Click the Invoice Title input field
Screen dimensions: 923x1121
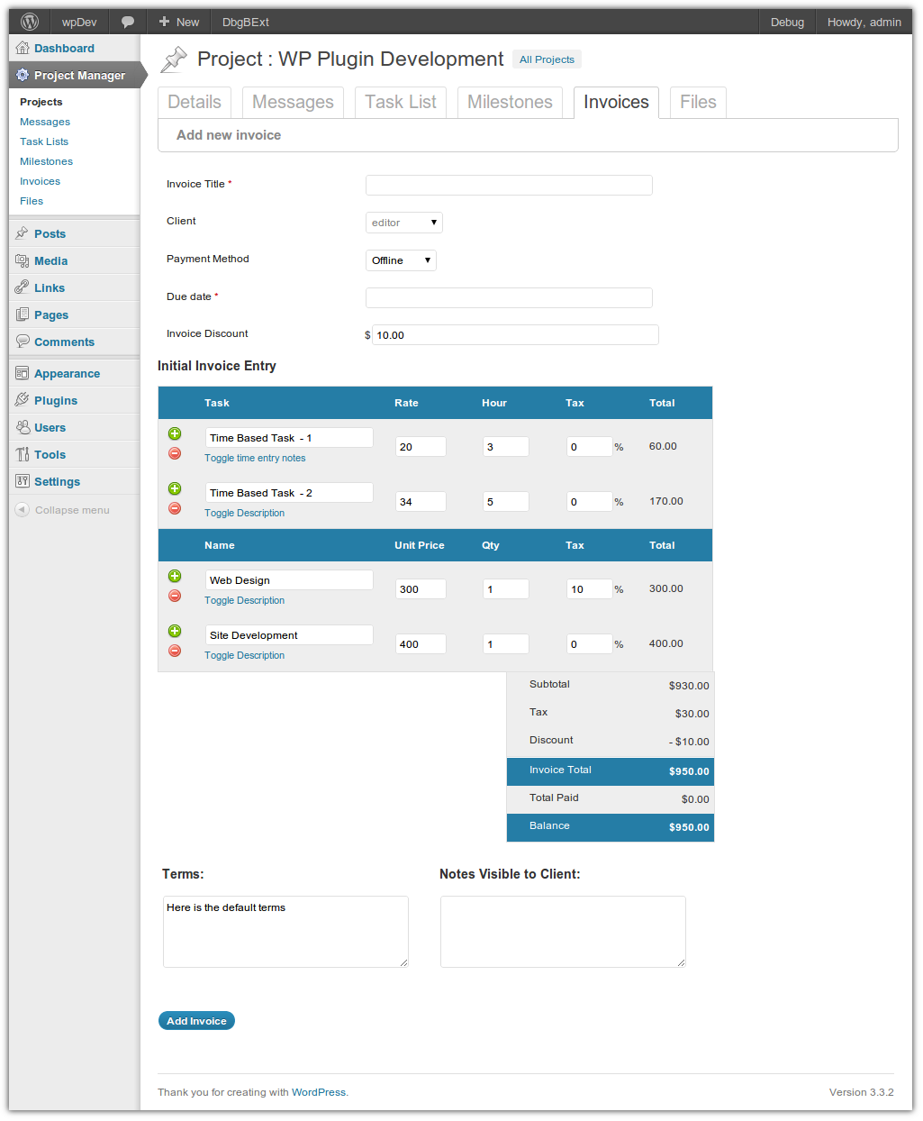(x=509, y=186)
